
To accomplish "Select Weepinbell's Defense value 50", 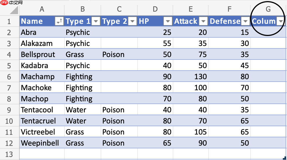I will [229, 143].
